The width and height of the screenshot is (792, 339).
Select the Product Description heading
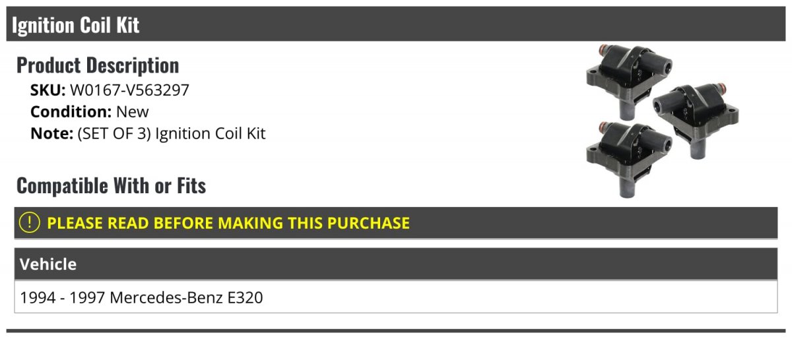click(98, 65)
